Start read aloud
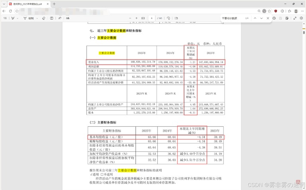 coord(60,18)
